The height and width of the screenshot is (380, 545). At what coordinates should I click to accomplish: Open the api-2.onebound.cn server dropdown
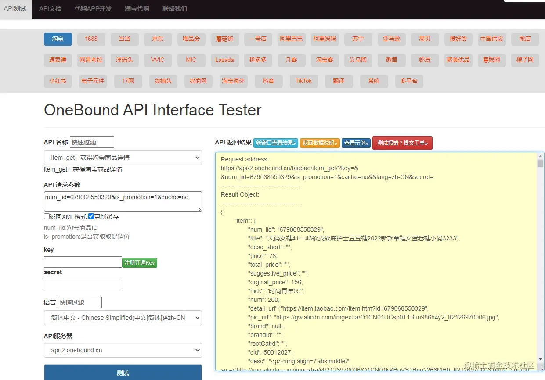(x=123, y=350)
